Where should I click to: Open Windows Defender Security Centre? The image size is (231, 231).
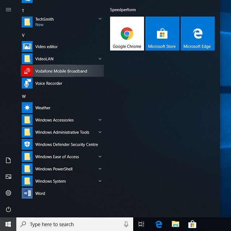[x=66, y=144]
